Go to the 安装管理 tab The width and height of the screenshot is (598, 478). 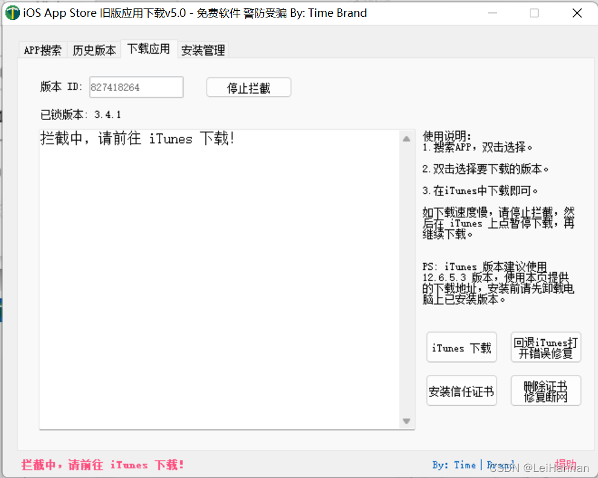click(203, 50)
